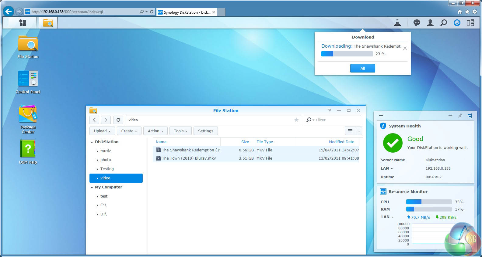Image resolution: width=482 pixels, height=257 pixels.
Task: Expand the music folder in tree
Action: 97,151
